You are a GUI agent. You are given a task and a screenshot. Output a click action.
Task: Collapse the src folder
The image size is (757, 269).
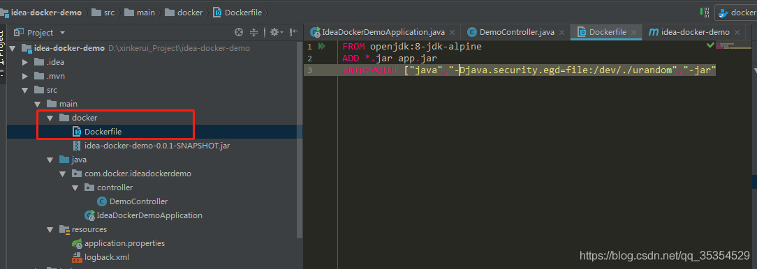25,90
